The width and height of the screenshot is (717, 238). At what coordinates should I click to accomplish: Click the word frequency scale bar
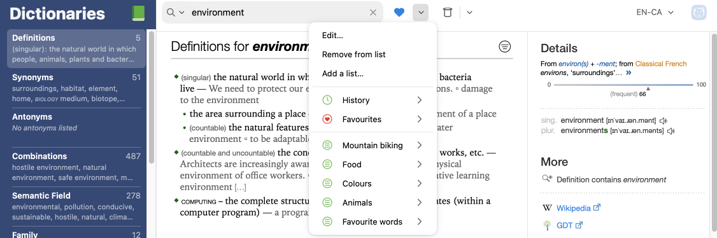pyautogui.click(x=624, y=85)
